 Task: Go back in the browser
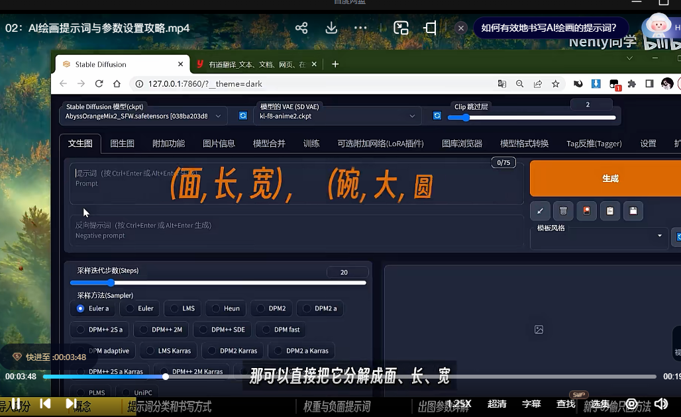[x=64, y=84]
